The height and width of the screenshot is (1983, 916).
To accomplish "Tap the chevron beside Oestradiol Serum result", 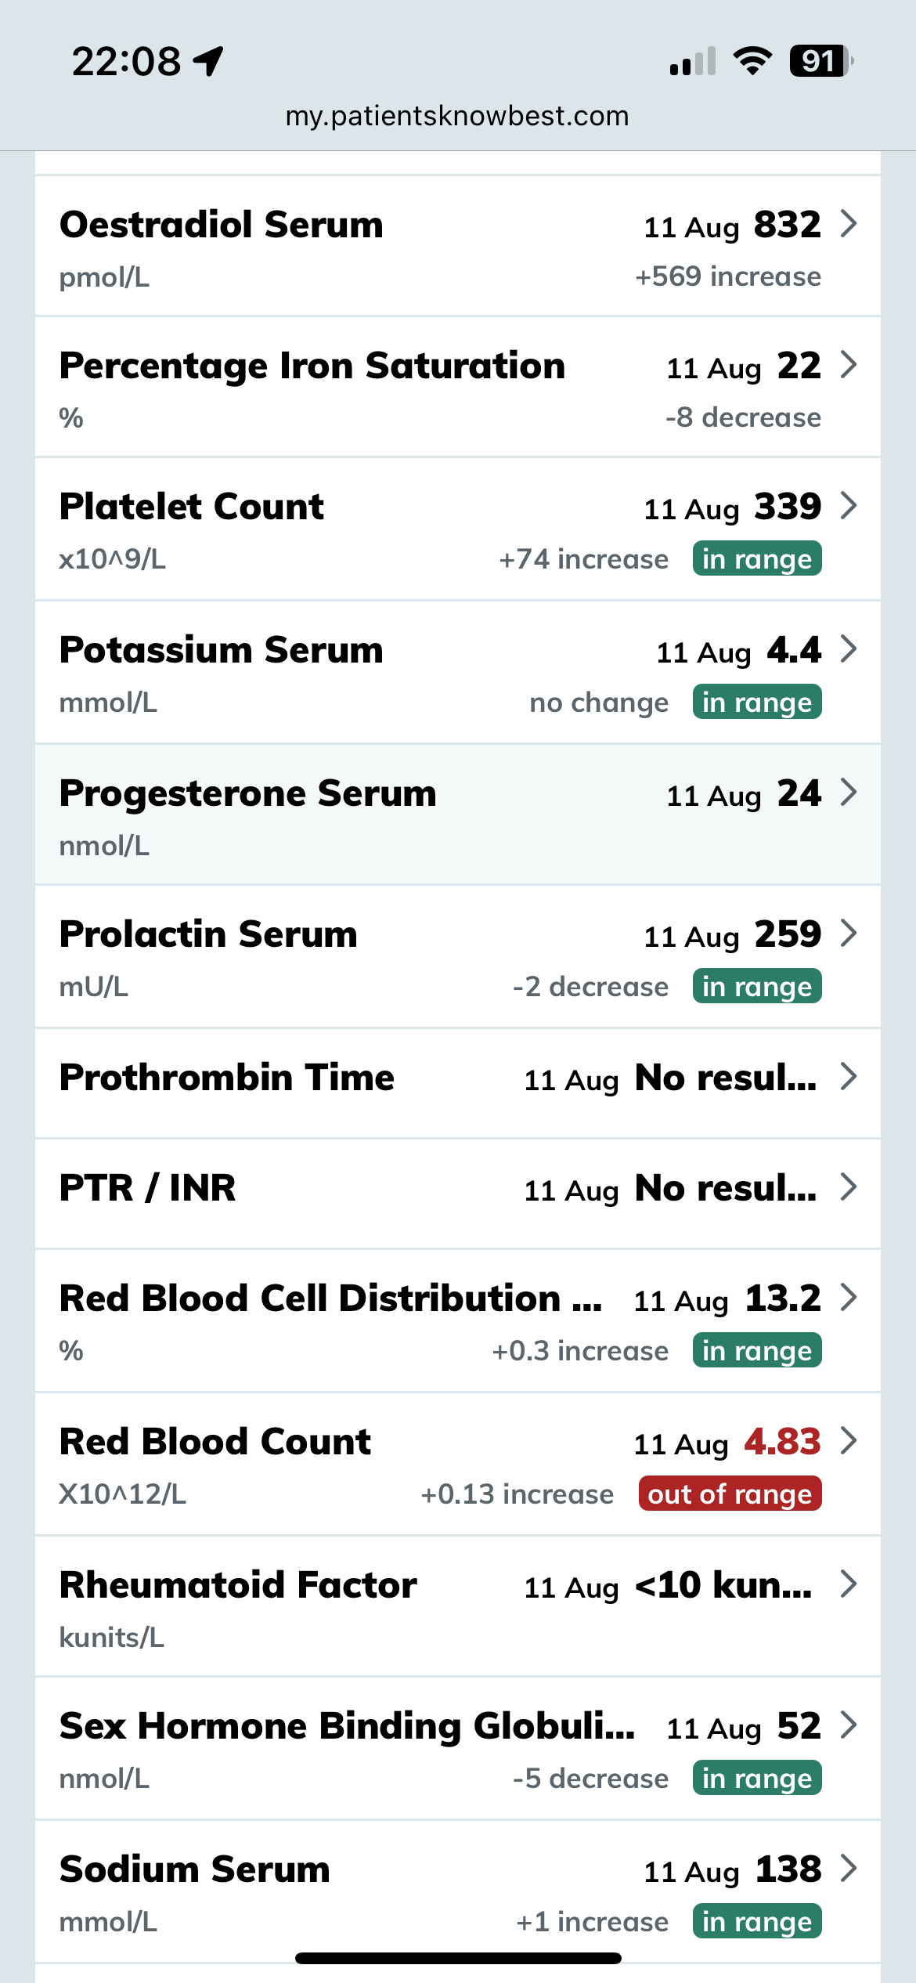I will [849, 224].
